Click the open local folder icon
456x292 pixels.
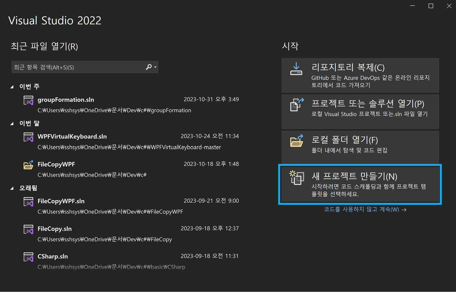[297, 141]
